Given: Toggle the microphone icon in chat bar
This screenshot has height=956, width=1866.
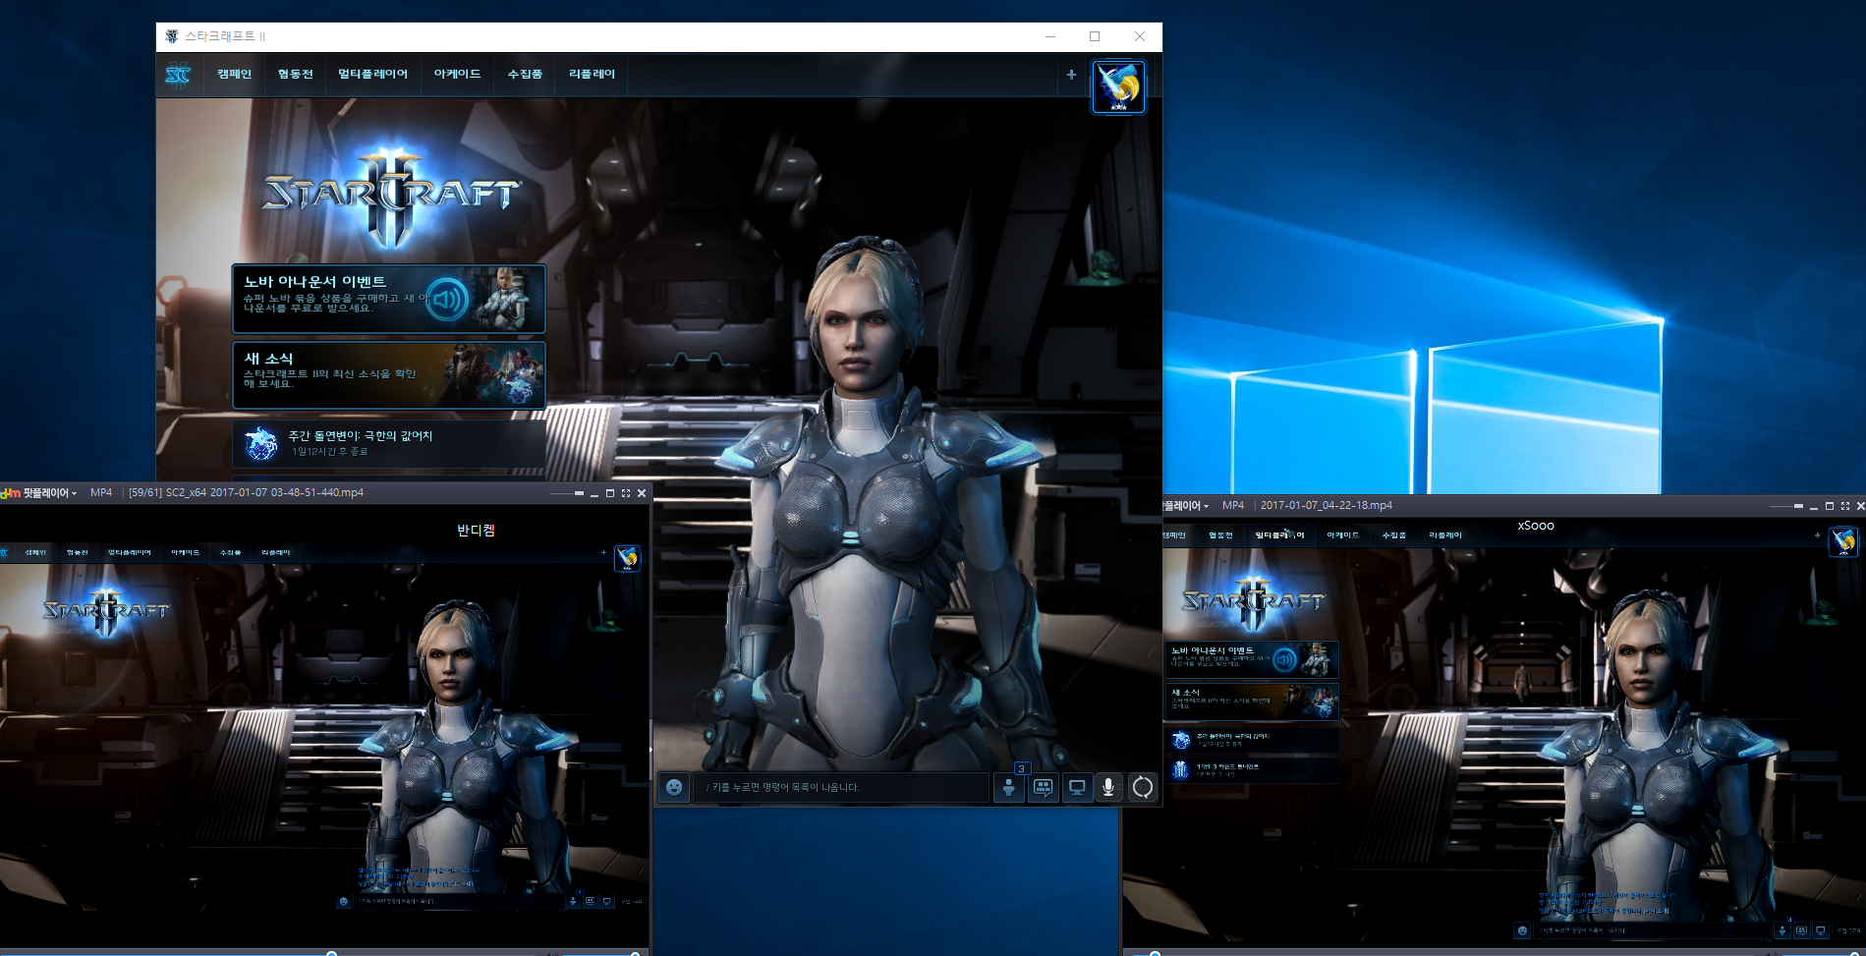Looking at the screenshot, I should 1108,787.
